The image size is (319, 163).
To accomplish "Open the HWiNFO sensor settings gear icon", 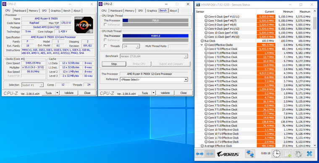I will [298, 154].
